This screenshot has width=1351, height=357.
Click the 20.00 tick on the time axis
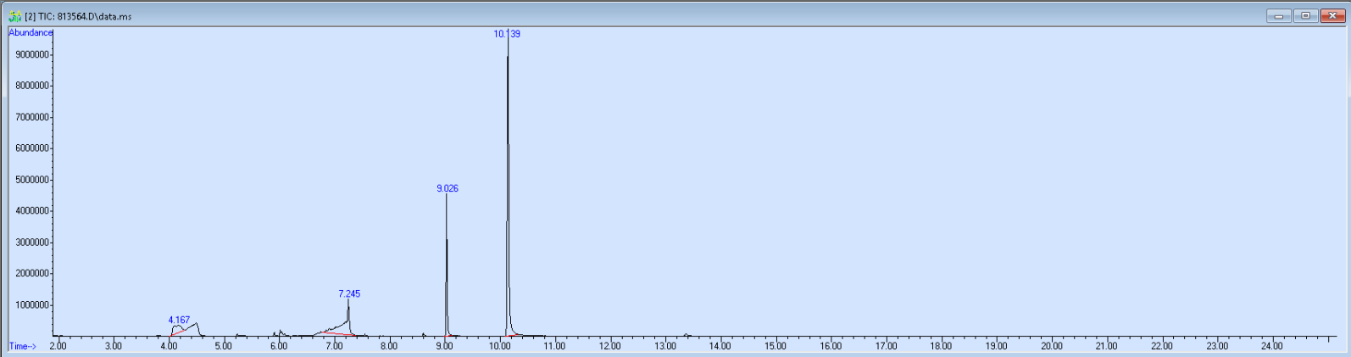coord(1051,346)
